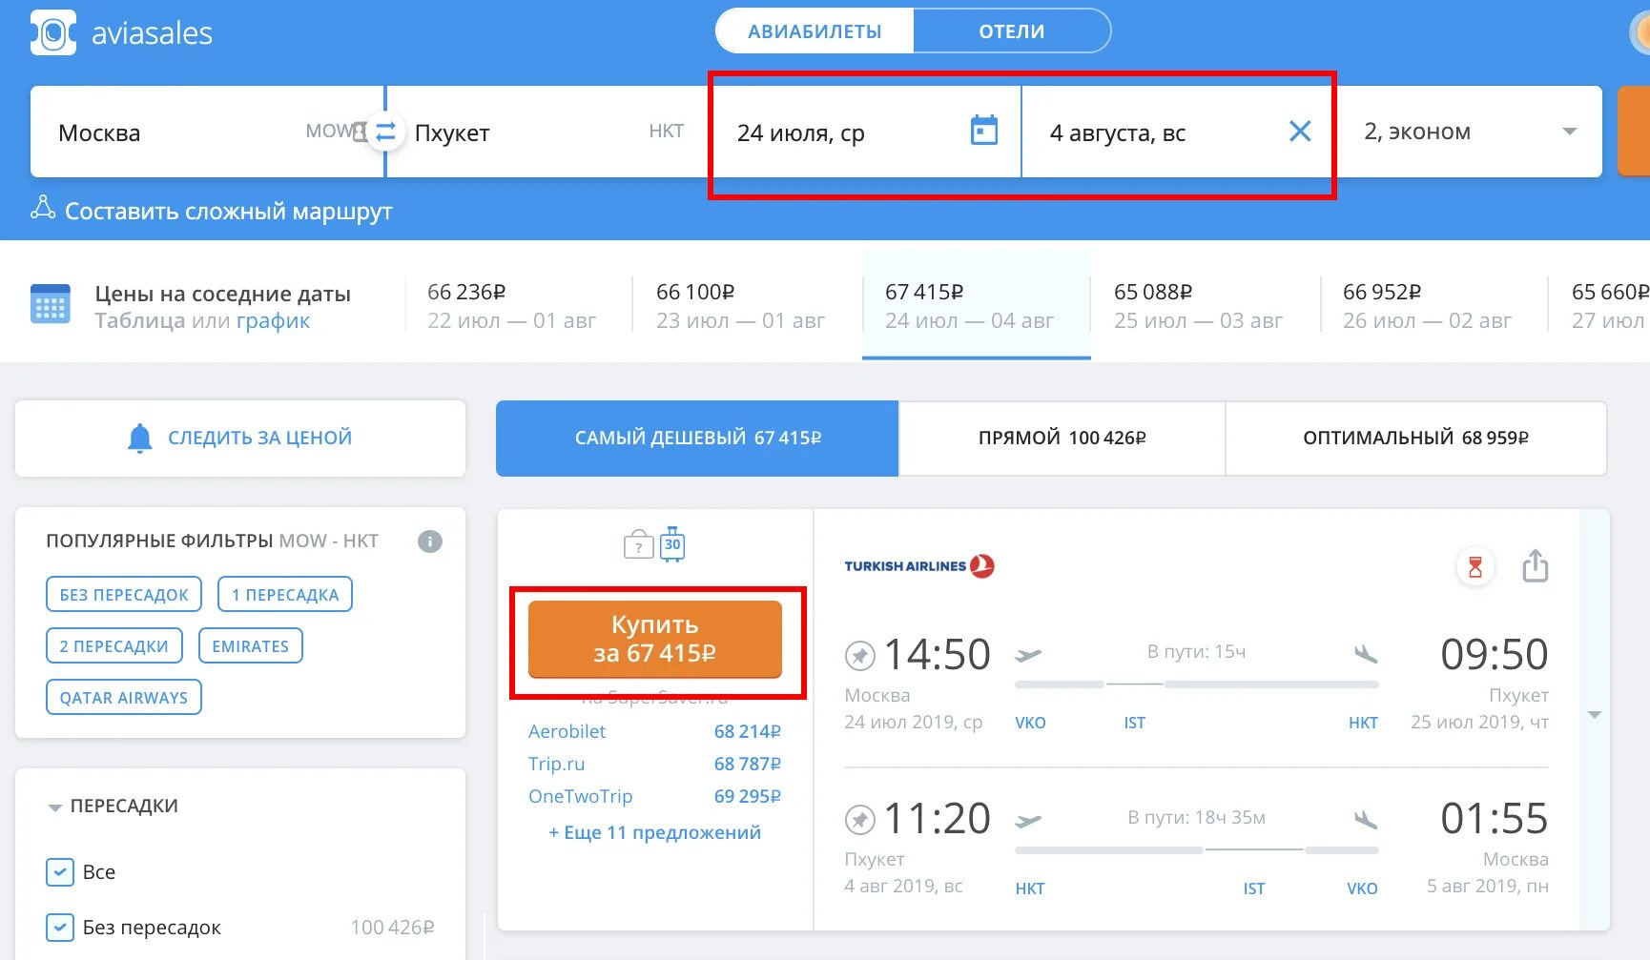Image resolution: width=1650 pixels, height=960 pixels.
Task: Choose 23 июл — 01 авг price
Action: pos(747,305)
